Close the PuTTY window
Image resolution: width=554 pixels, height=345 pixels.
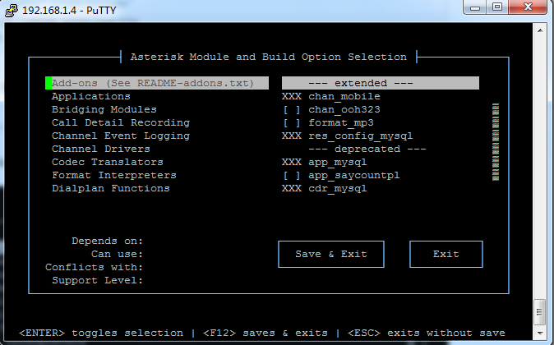528,7
